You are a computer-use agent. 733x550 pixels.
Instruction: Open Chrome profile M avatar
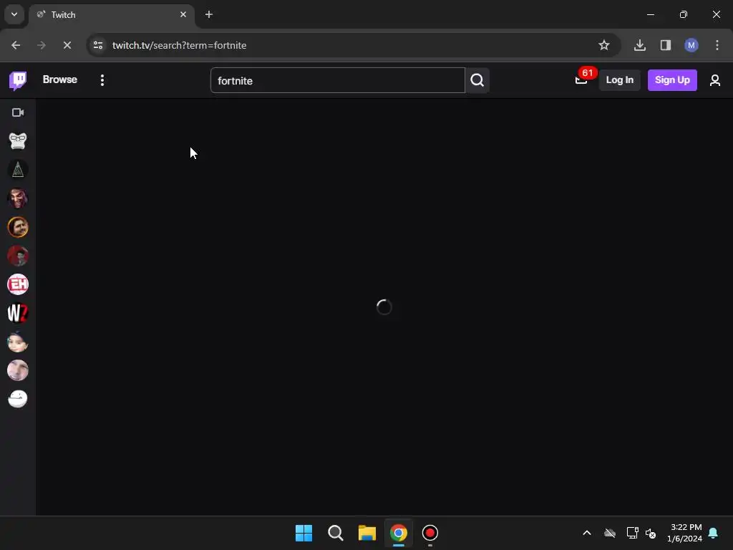pyautogui.click(x=691, y=45)
